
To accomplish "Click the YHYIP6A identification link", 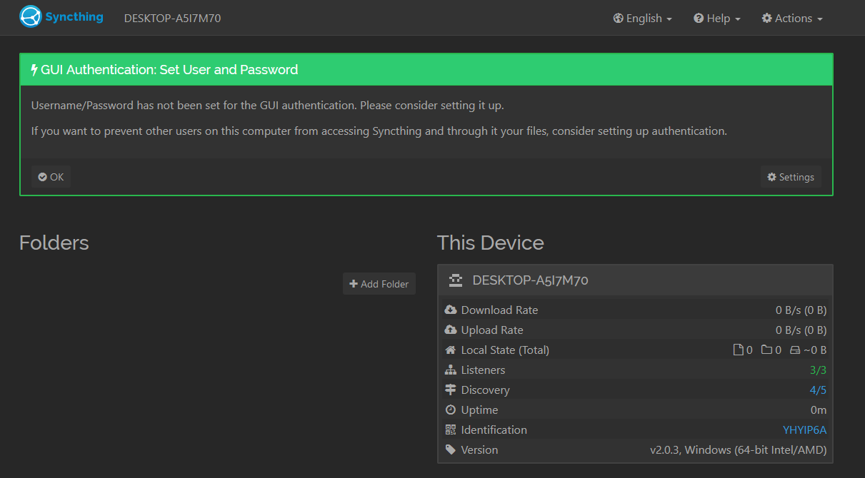I will click(804, 430).
